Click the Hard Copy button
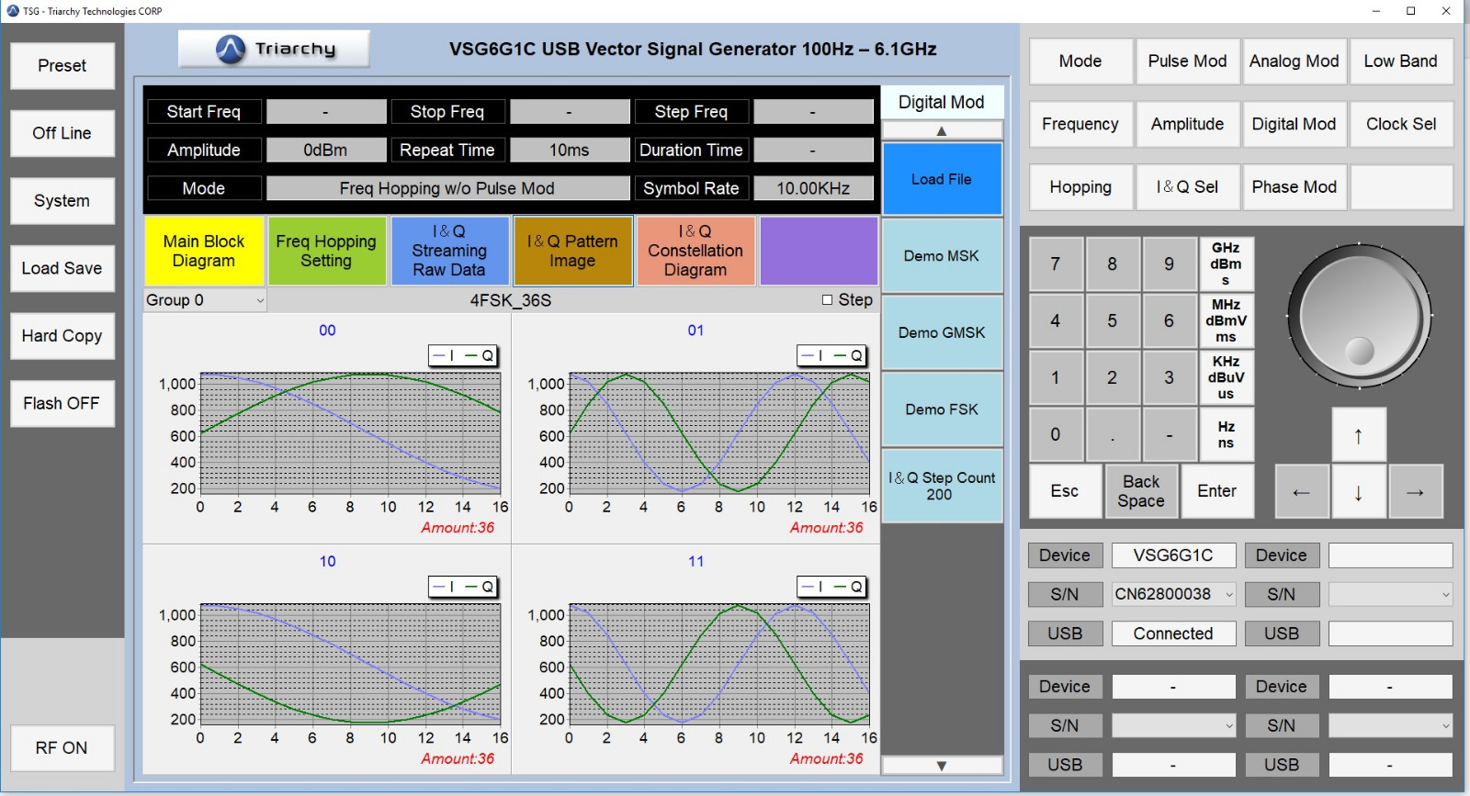 [62, 336]
